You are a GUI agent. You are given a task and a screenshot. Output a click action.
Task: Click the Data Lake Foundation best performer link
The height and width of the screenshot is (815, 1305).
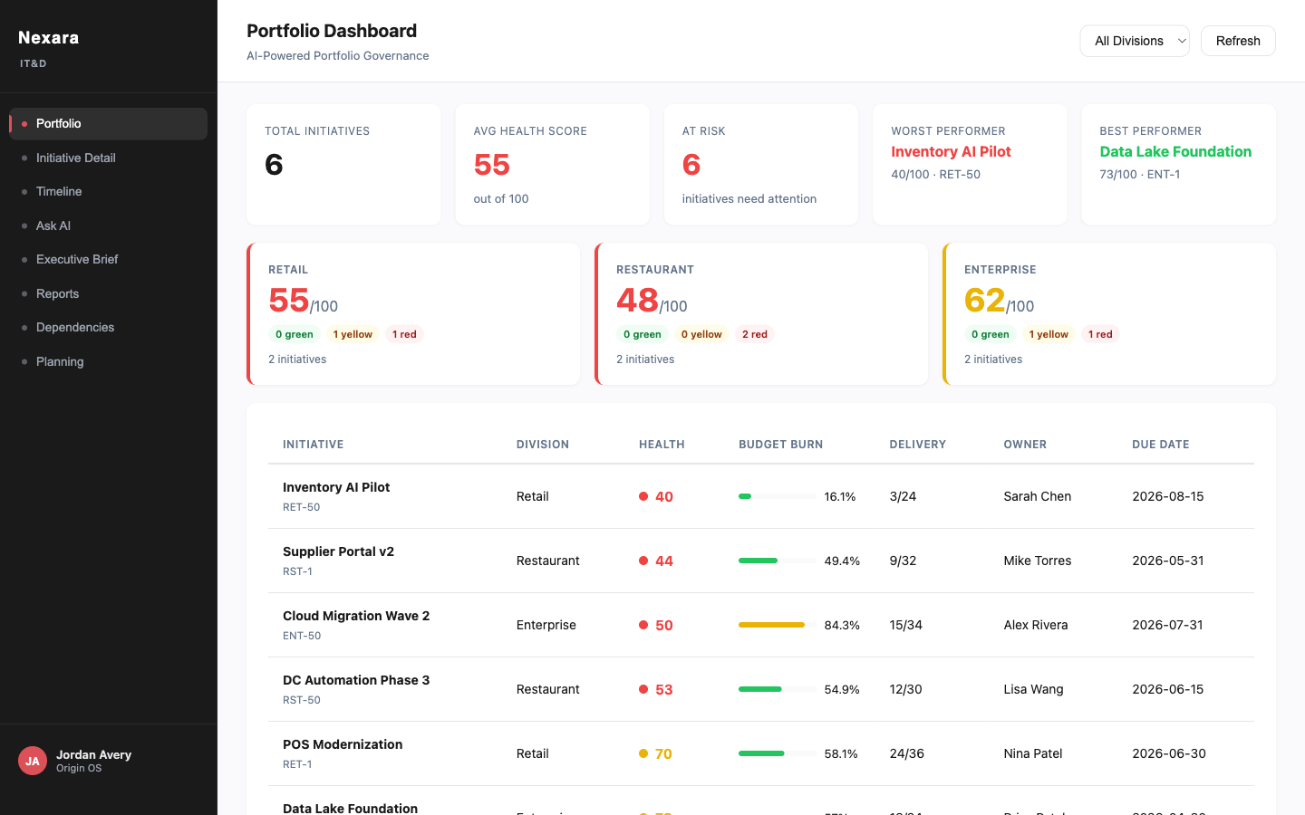[x=1175, y=152]
